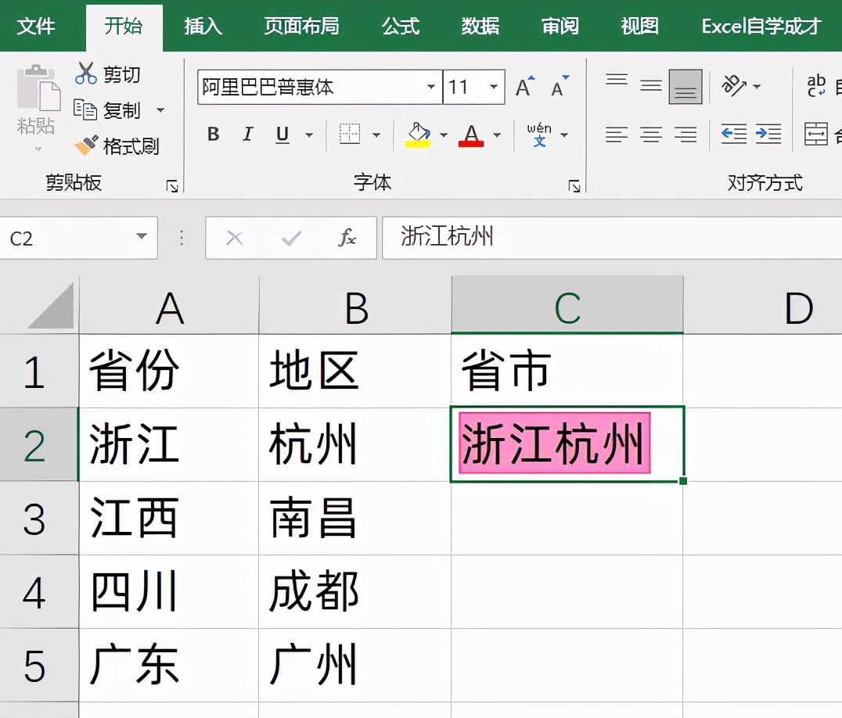Image resolution: width=842 pixels, height=718 pixels.
Task: Toggle bottom align button
Action: coord(685,86)
